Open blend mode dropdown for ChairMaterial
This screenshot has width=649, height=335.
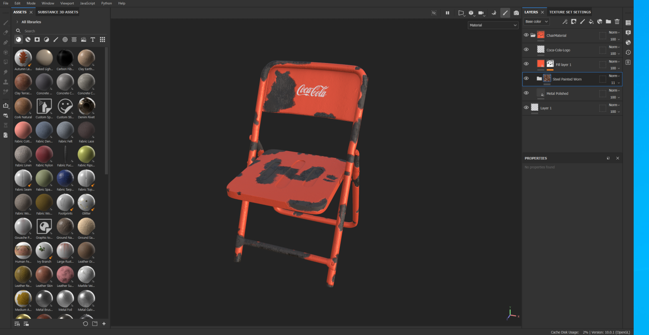click(614, 32)
